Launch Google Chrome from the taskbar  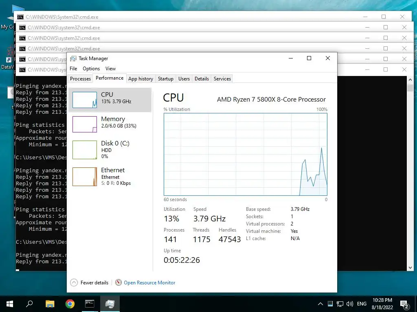click(70, 304)
